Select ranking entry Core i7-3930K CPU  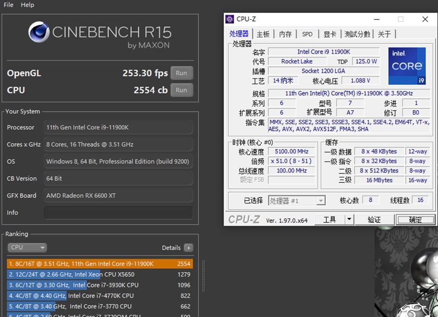point(100,285)
